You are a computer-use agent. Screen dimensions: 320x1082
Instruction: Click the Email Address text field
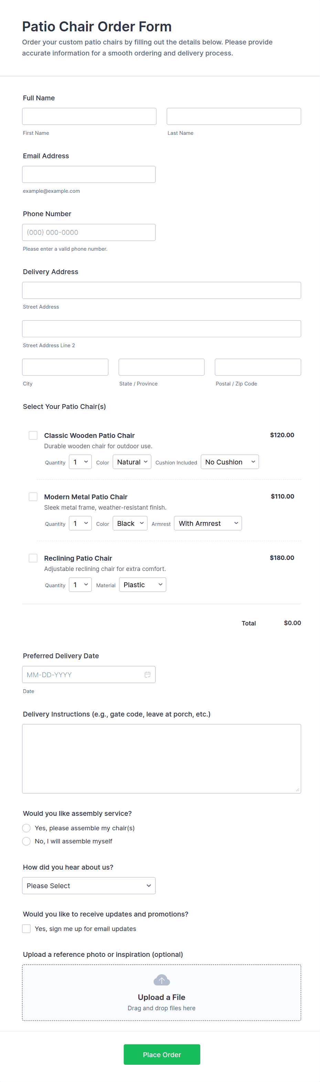[x=88, y=174]
